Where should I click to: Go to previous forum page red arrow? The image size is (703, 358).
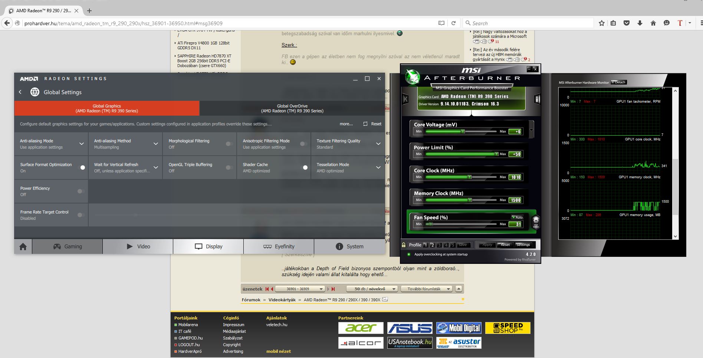[x=272, y=289]
